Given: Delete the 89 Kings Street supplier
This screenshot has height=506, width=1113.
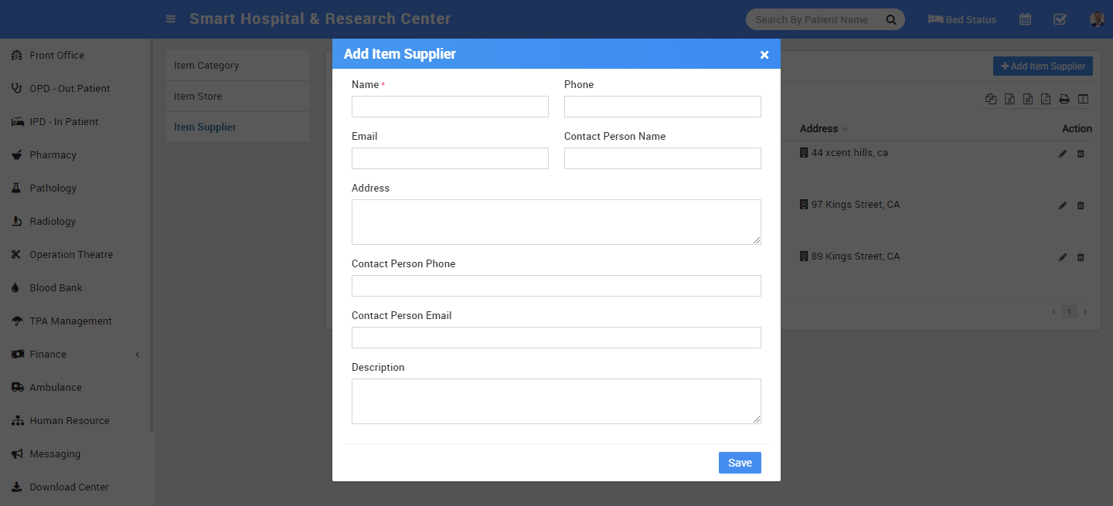Looking at the screenshot, I should (x=1081, y=257).
